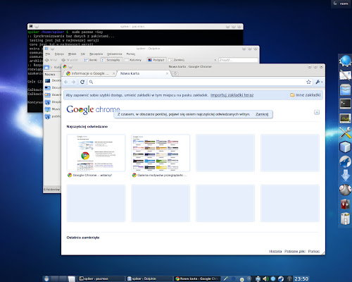
Task: Switch to the 'spiker : pacman' taskbar entry
Action: coord(101,278)
